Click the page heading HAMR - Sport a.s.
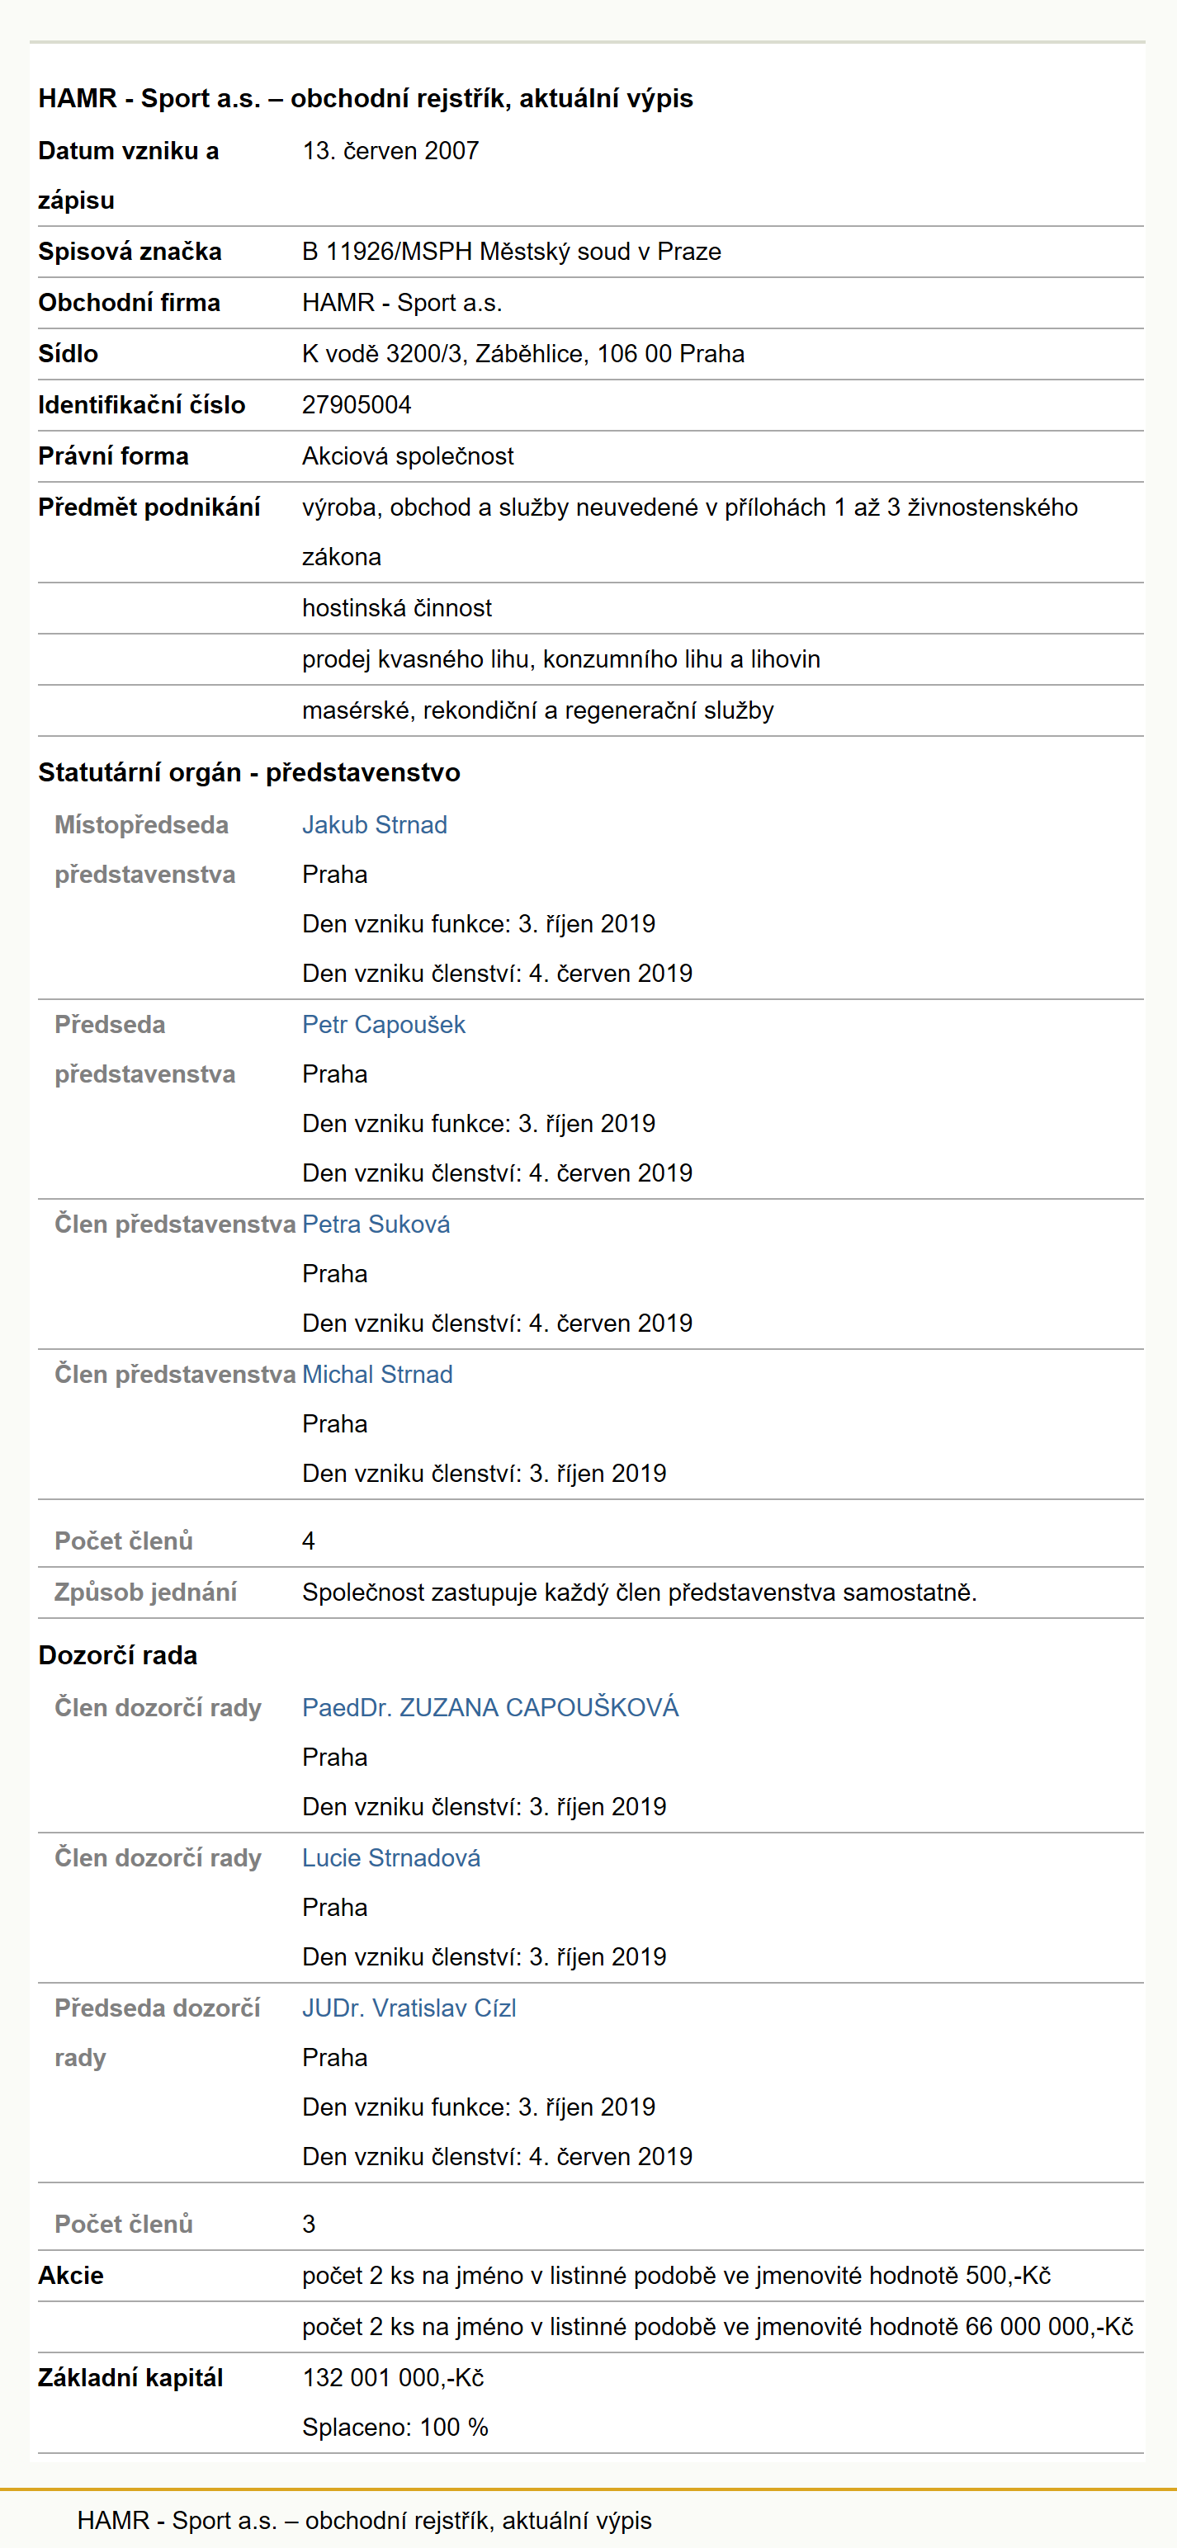Screen dimensions: 1177x2548 coord(366,99)
